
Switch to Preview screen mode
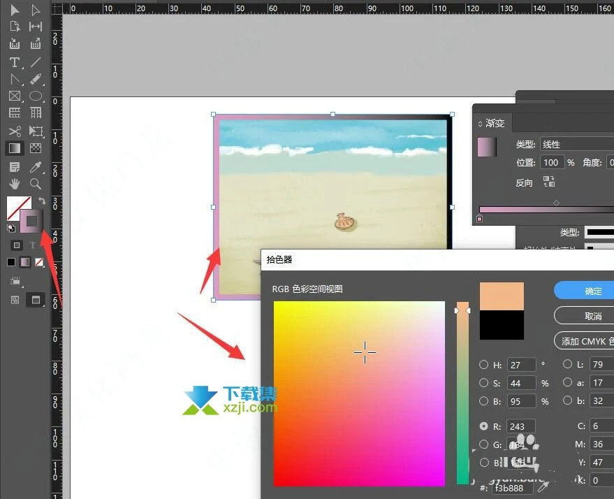36,300
